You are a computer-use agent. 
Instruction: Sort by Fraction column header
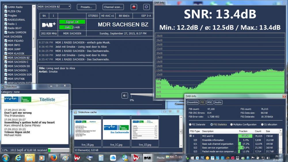[x=243, y=131]
